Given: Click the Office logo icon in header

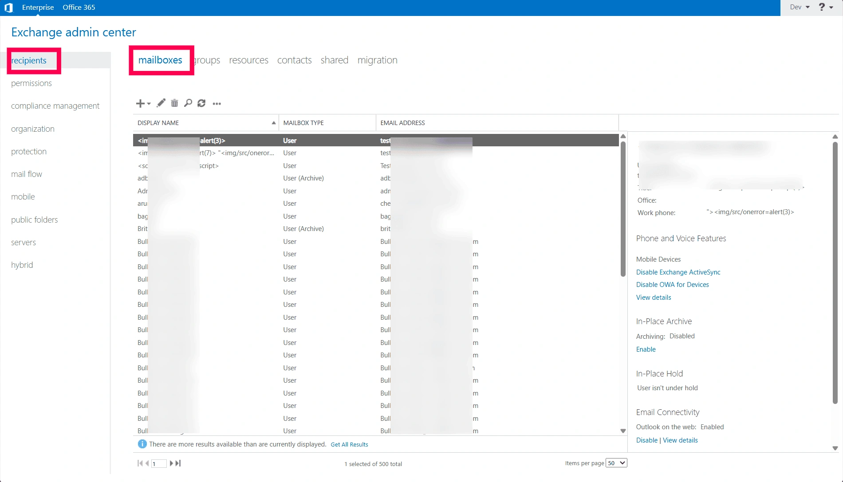Looking at the screenshot, I should [8, 8].
